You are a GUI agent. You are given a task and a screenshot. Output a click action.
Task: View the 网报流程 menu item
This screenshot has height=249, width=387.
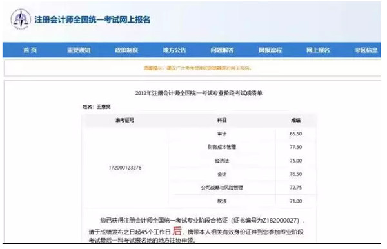click(x=270, y=50)
